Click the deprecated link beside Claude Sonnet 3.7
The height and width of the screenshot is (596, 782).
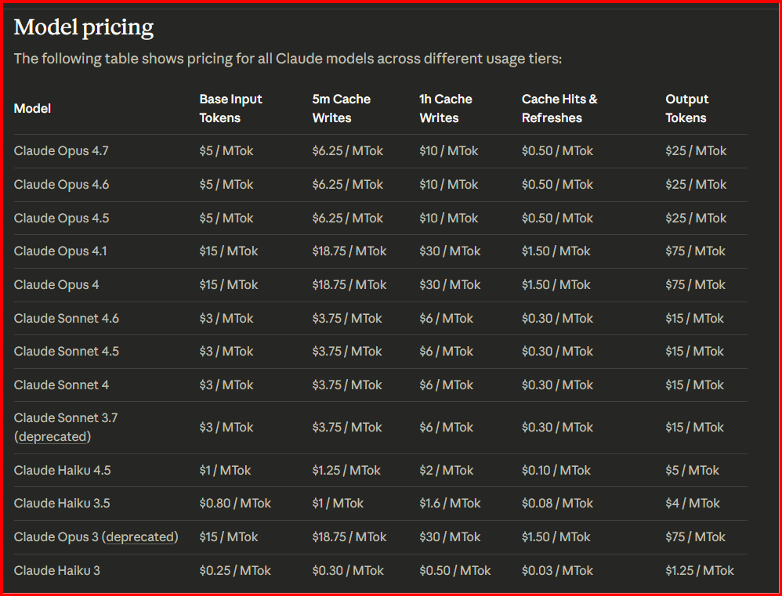(52, 437)
